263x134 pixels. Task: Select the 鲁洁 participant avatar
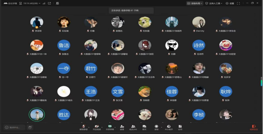64,45
